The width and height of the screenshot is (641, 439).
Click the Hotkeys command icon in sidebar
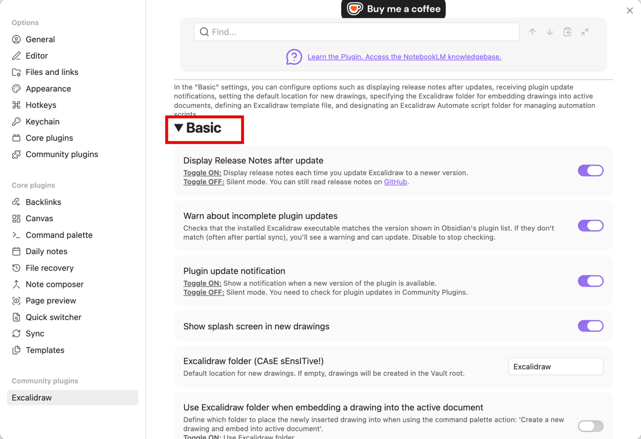coord(16,105)
